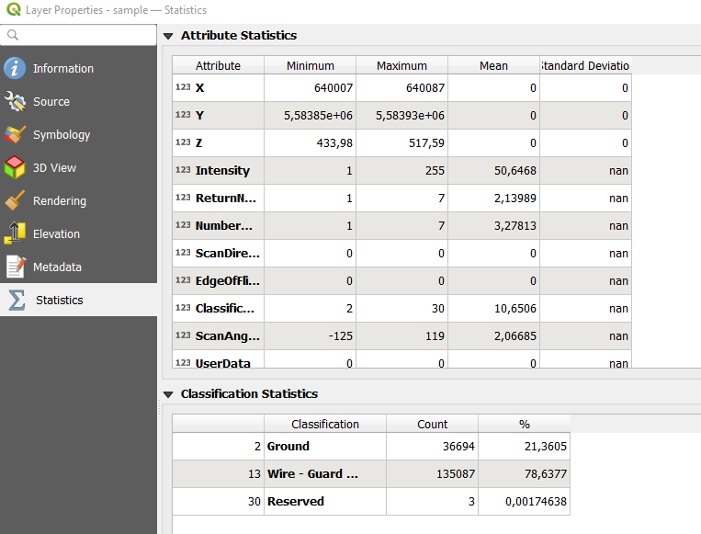
Task: Open the 3D View cube icon
Action: pos(15,168)
